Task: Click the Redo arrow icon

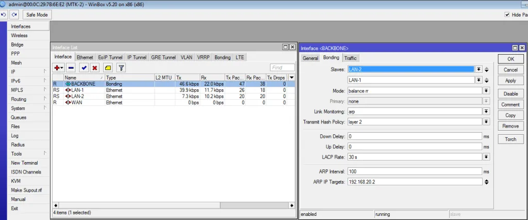Action: (x=14, y=14)
